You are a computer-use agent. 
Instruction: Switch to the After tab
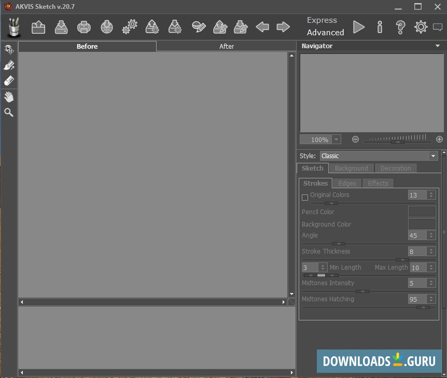(227, 46)
